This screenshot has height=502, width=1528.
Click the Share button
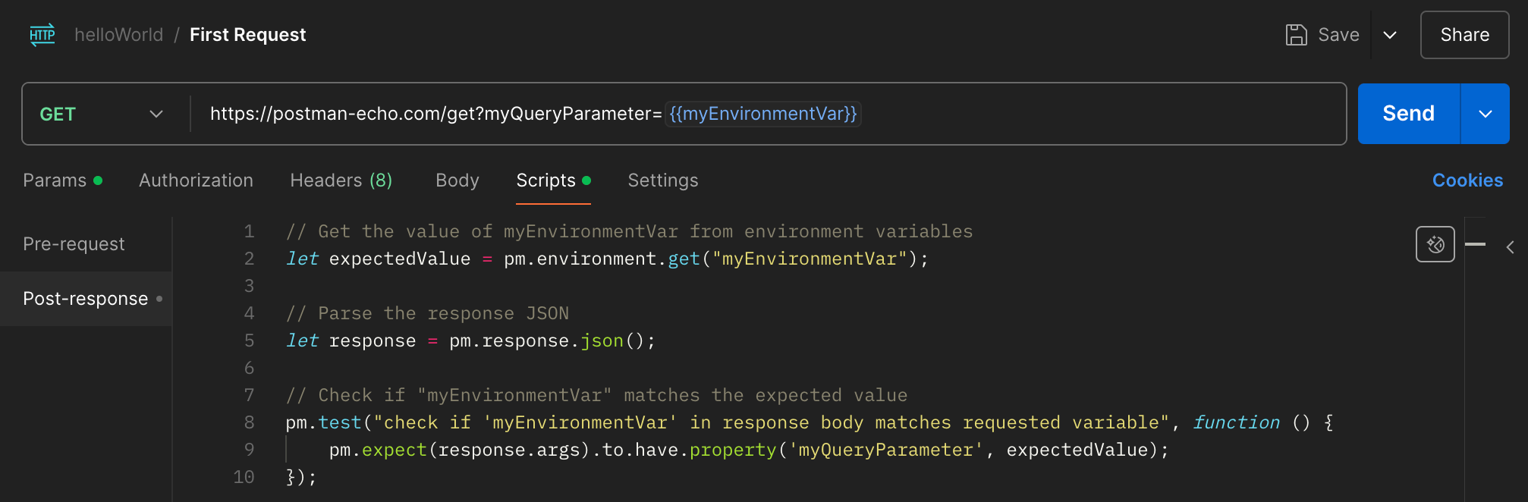pos(1464,35)
